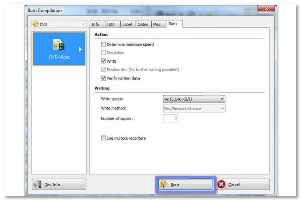Close the Burn Compilation window
301x201 pixels.
[x=266, y=9]
